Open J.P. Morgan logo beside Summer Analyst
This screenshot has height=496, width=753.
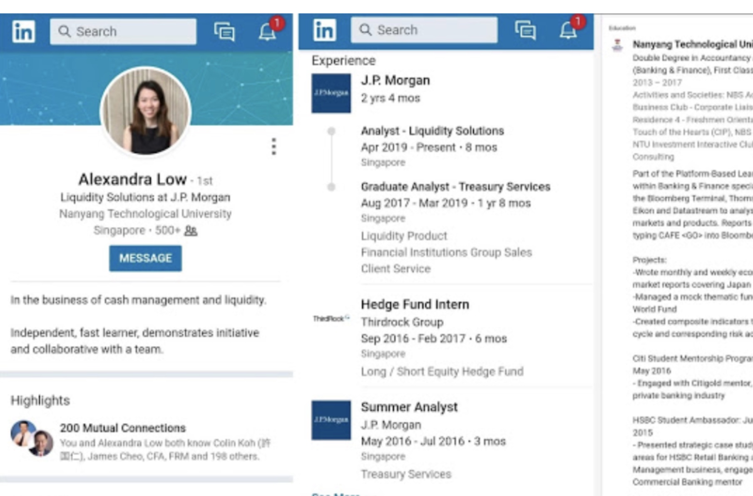pos(331,420)
